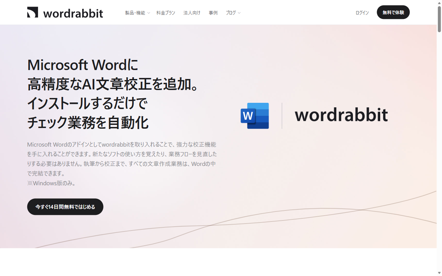Click the 無料で体験 button
Screen dimensions: 442x276
(393, 12)
